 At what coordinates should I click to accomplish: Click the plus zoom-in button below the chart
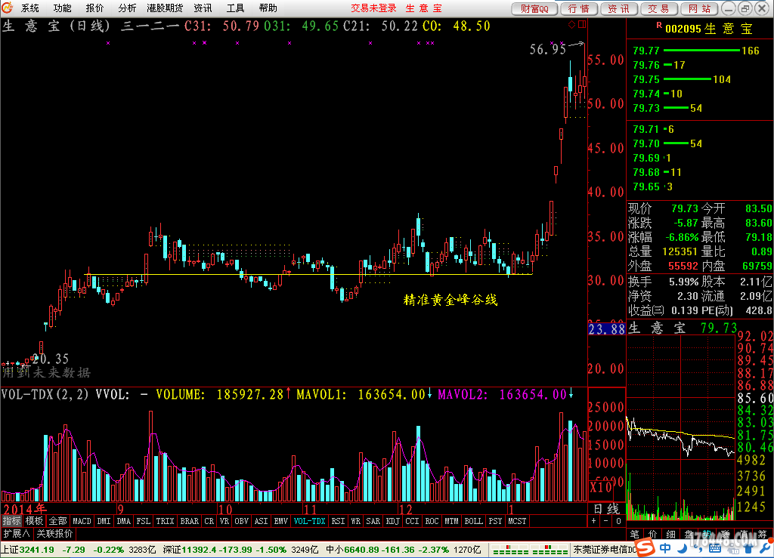point(594,521)
